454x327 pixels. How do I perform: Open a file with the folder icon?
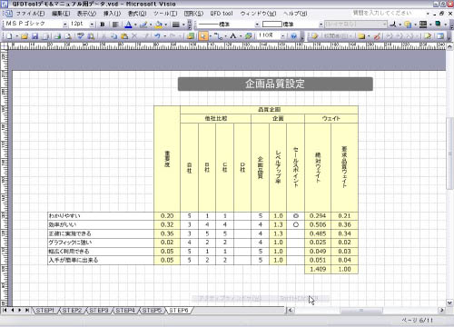[x=25, y=36]
